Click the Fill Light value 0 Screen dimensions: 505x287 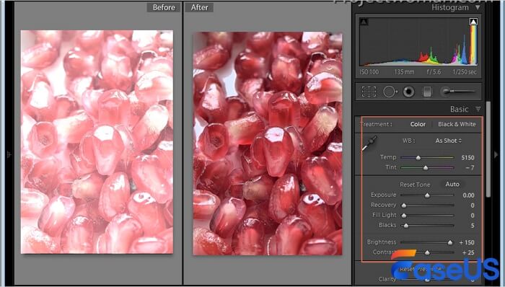473,215
